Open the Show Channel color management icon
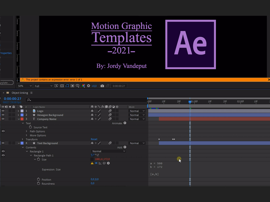 click(83, 86)
